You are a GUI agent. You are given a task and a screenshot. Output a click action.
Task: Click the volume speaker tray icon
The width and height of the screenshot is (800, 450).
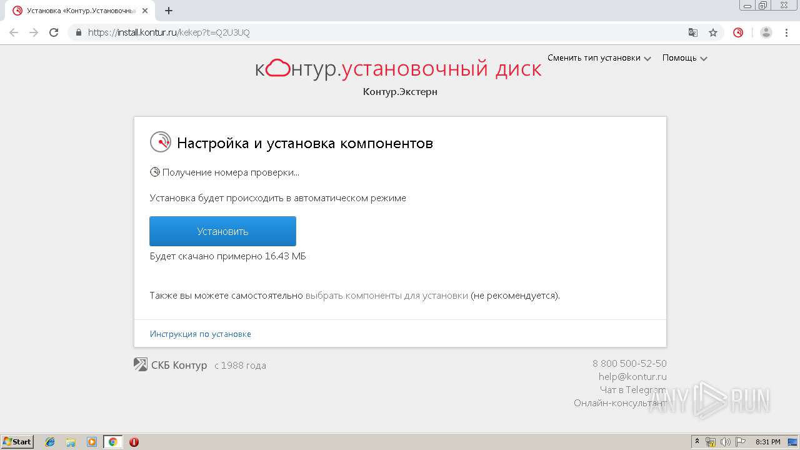[x=726, y=442]
